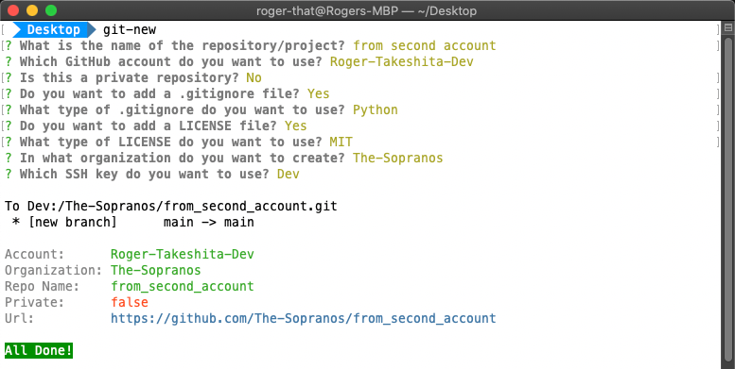735x369 pixels.
Task: Click the from second account project name answer
Action: coord(425,46)
